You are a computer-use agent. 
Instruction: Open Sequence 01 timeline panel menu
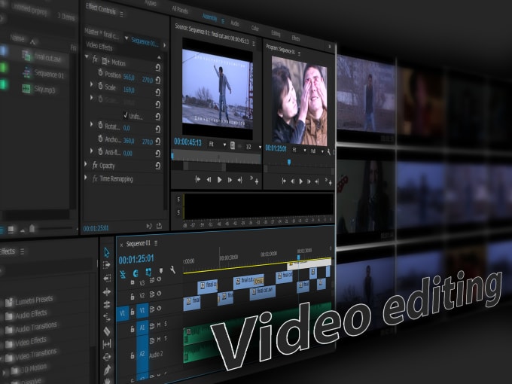click(156, 243)
